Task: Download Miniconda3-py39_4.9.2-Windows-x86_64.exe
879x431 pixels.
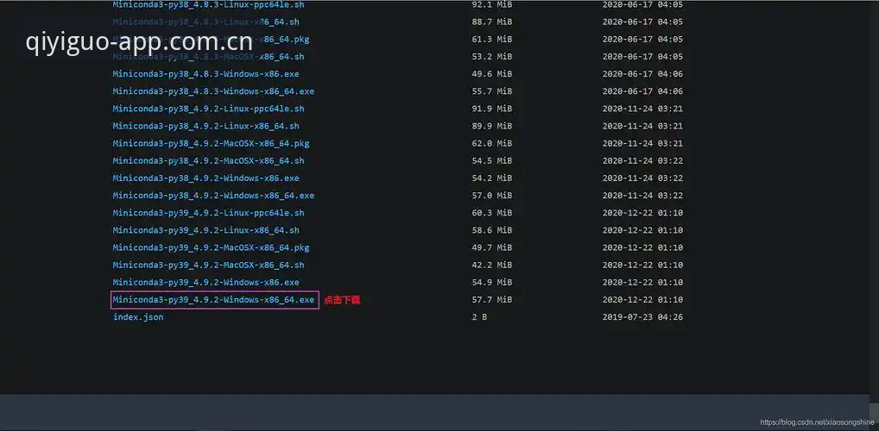Action: coord(213,300)
